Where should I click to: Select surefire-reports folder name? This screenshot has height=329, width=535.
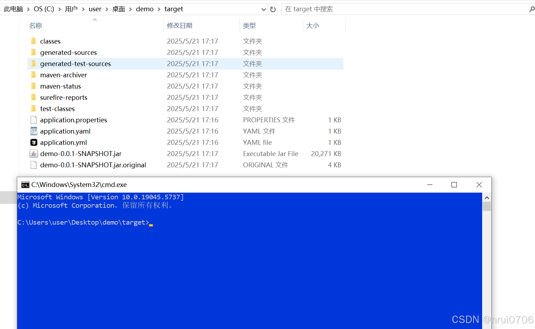tap(64, 97)
